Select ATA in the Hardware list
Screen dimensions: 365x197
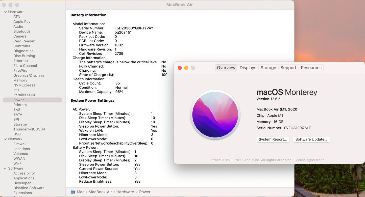(17, 17)
